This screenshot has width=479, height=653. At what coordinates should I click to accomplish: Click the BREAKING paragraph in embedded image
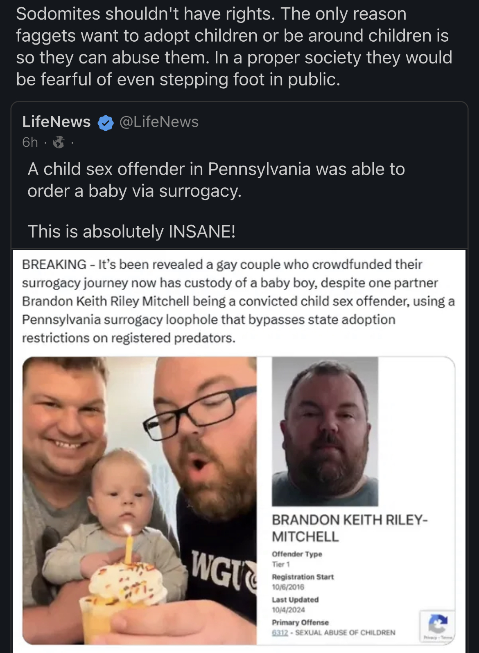click(238, 301)
